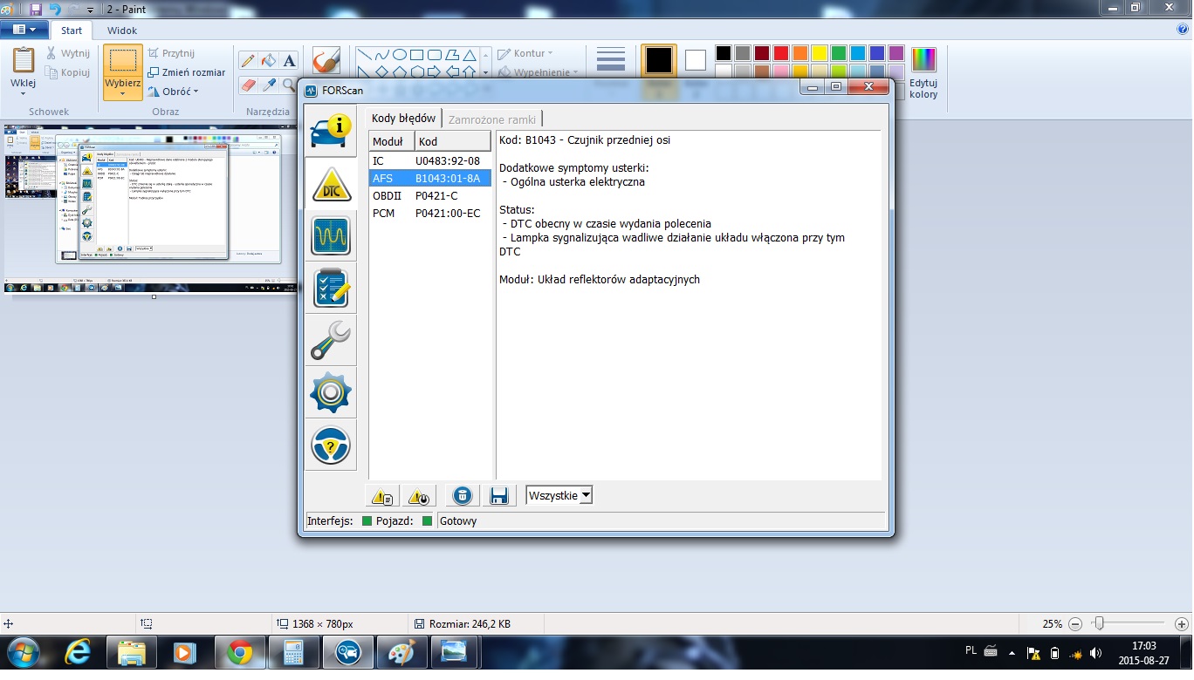This screenshot has width=1194, height=680.
Task: Open the steering wheel help icon
Action: (330, 445)
